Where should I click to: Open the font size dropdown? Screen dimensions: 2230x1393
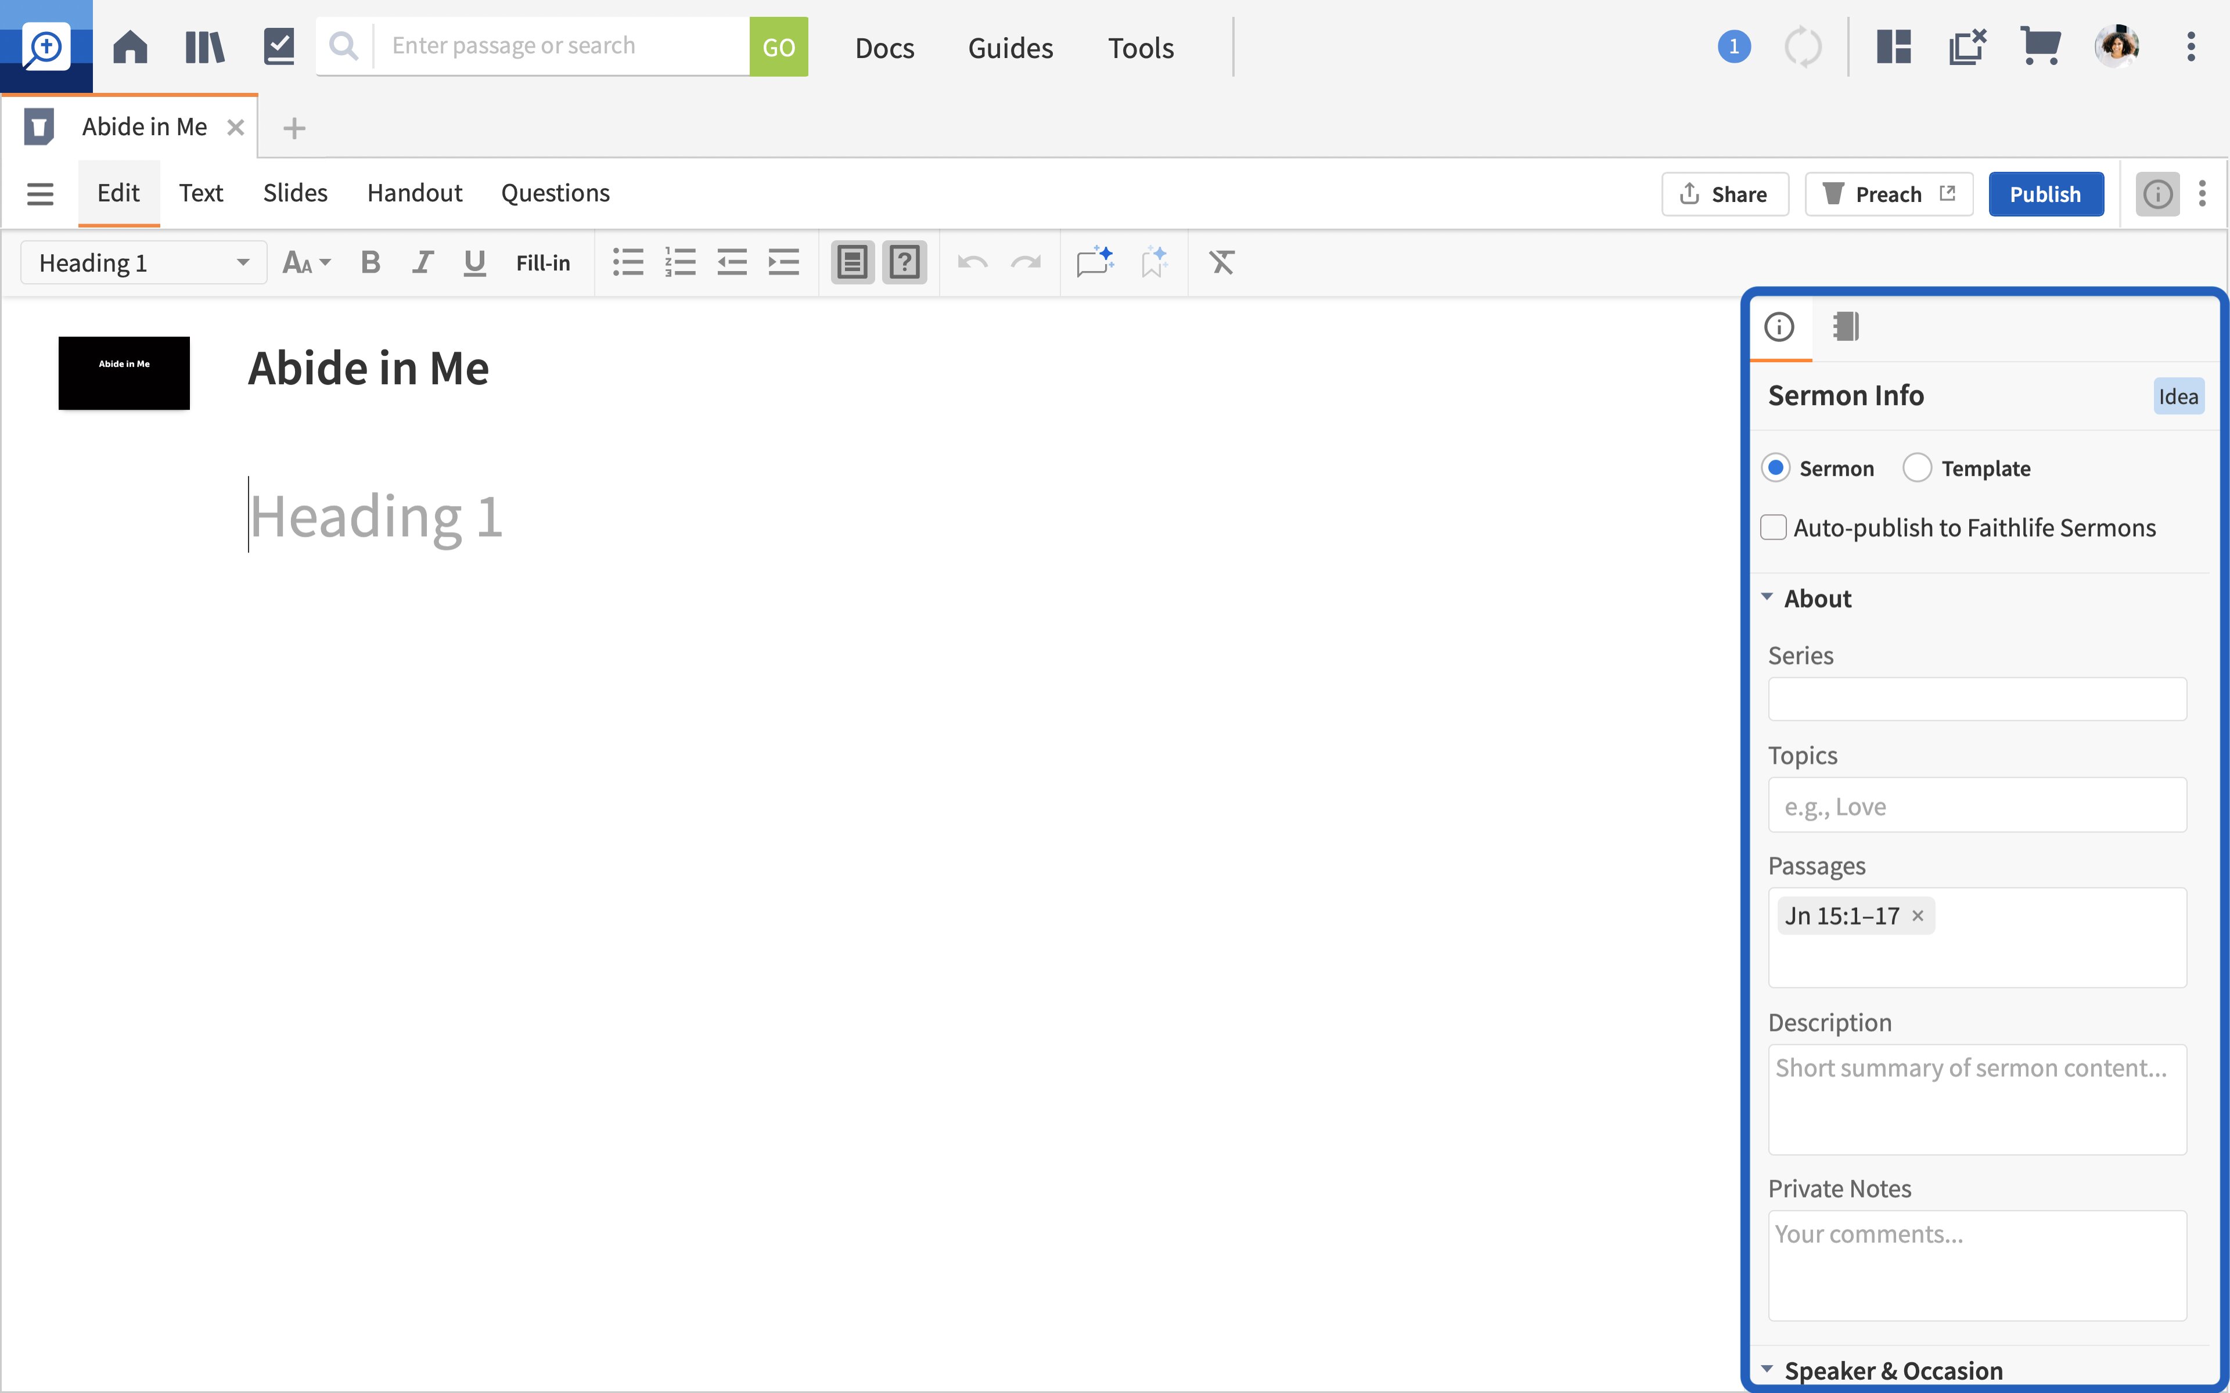(306, 262)
